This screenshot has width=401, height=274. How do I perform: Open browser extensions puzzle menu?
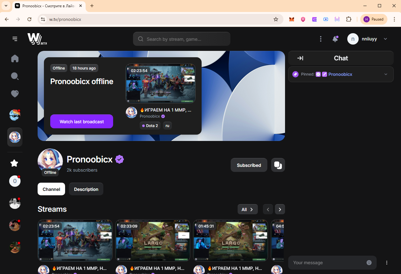click(x=349, y=19)
